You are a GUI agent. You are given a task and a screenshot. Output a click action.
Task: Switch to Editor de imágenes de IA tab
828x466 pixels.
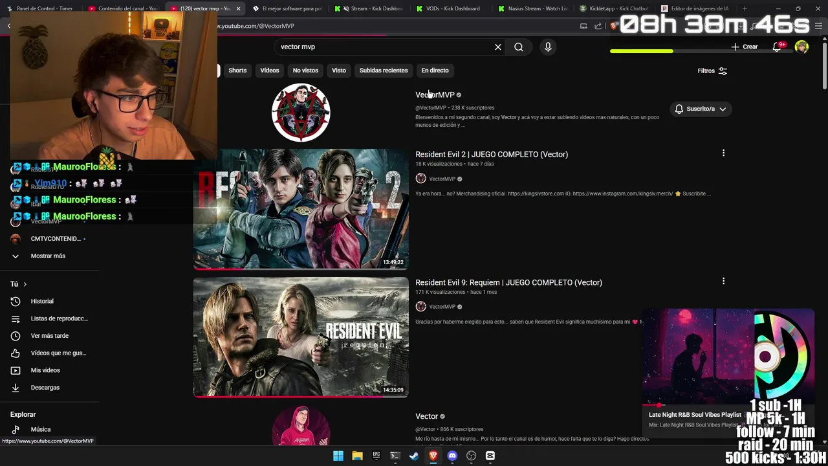click(697, 8)
